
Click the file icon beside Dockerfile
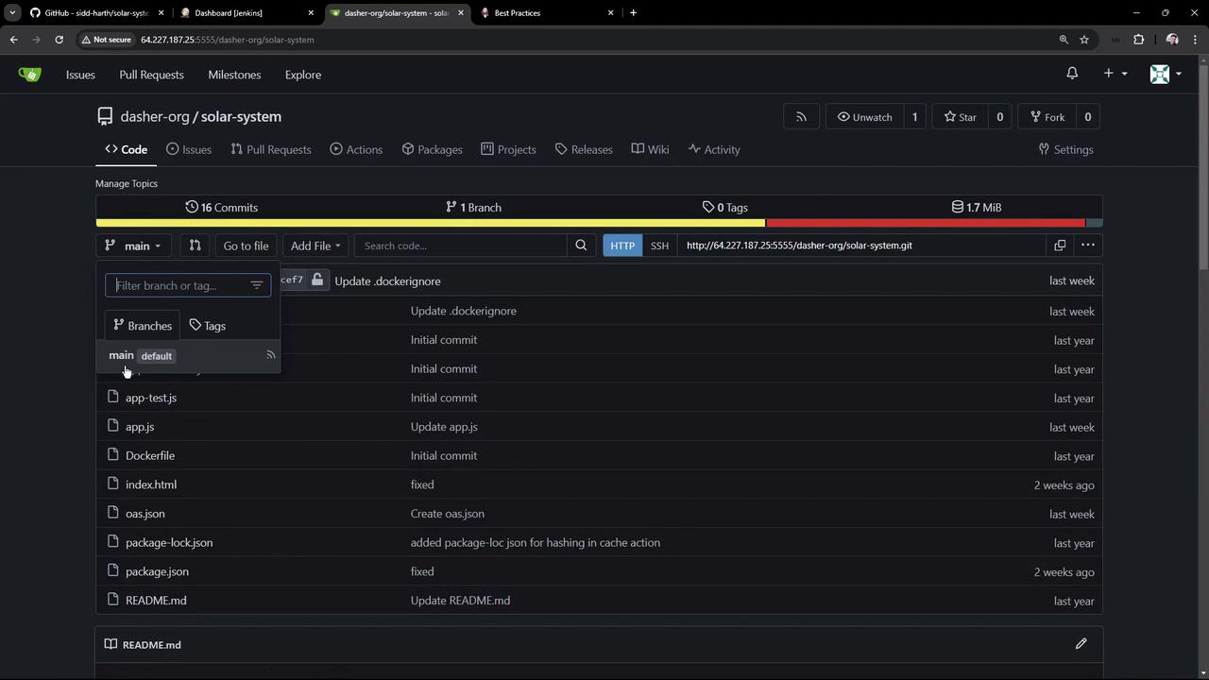(x=113, y=455)
